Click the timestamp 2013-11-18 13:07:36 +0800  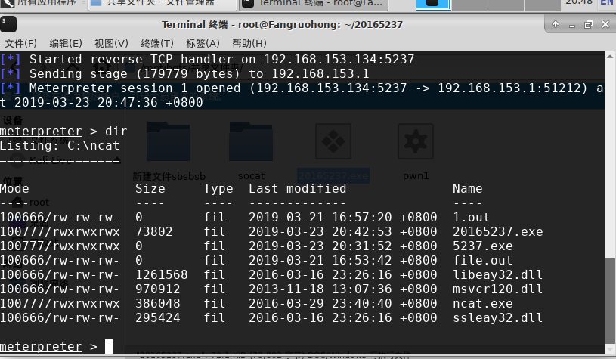[x=342, y=289]
